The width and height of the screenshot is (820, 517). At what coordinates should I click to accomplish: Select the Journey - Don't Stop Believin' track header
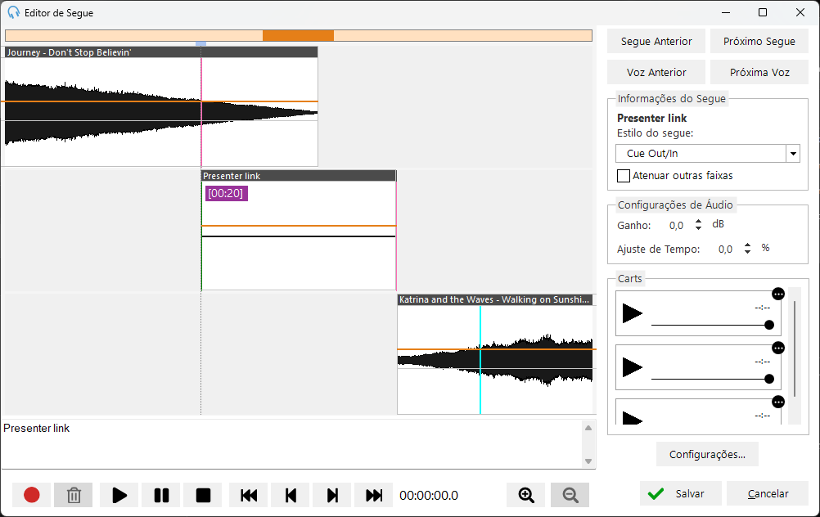[161, 52]
